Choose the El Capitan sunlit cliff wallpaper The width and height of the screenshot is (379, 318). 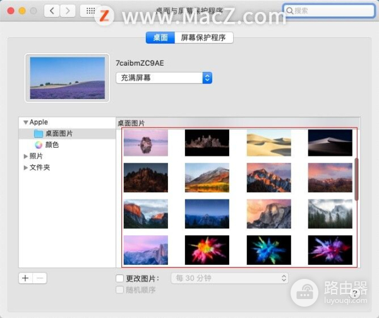point(146,214)
